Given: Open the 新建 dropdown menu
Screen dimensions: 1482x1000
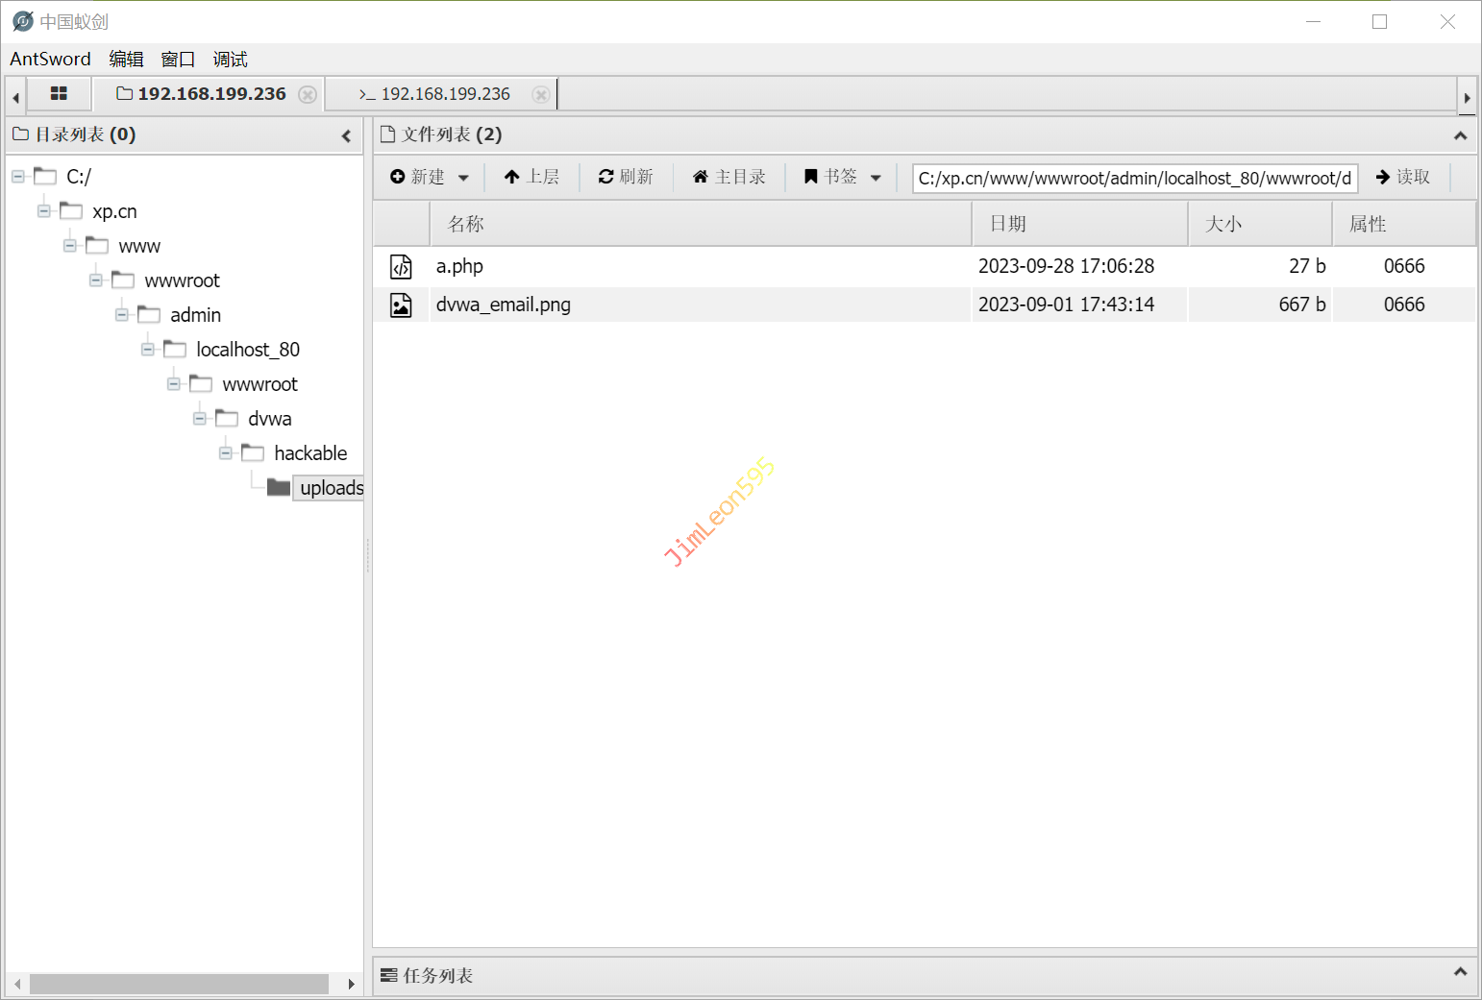Looking at the screenshot, I should [430, 177].
